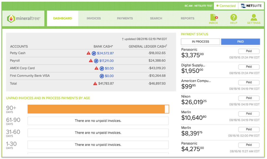
Task: Open the Settings user icon
Action: click(254, 18)
